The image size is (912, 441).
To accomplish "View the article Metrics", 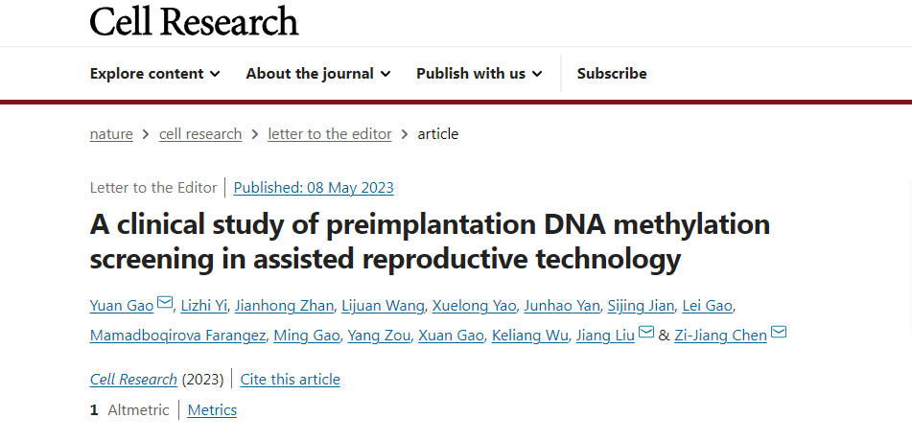I will pyautogui.click(x=212, y=410).
